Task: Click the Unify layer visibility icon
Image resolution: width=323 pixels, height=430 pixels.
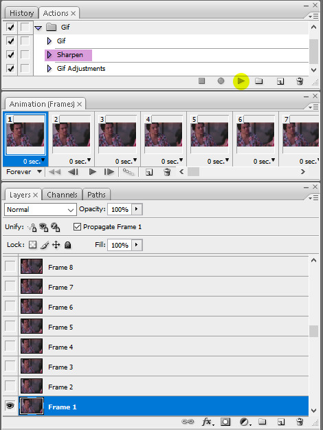Action: pos(43,227)
